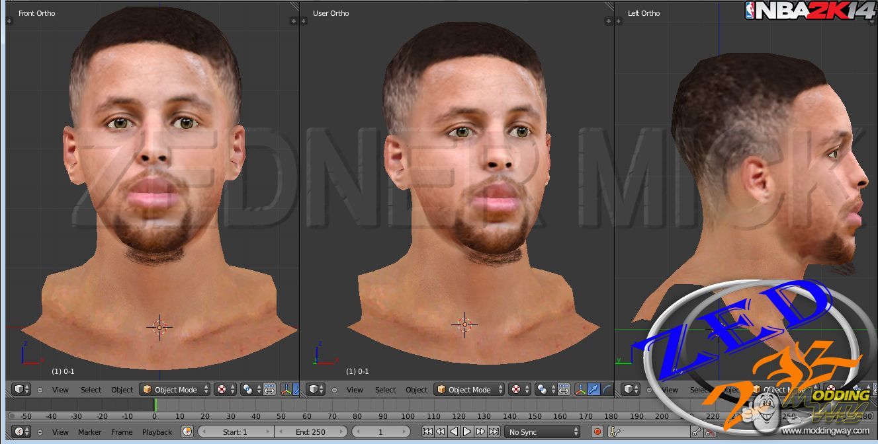The image size is (878, 444).
Task: Click the End: 250 frame field
Action: pyautogui.click(x=310, y=432)
